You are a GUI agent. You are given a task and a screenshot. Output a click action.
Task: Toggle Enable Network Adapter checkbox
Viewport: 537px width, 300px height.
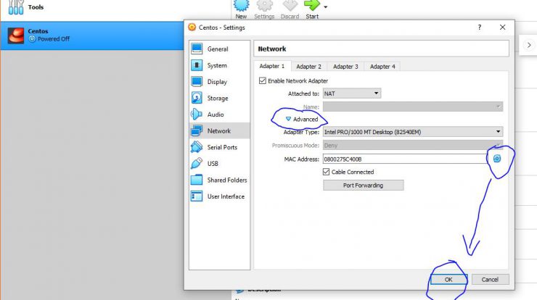click(263, 80)
